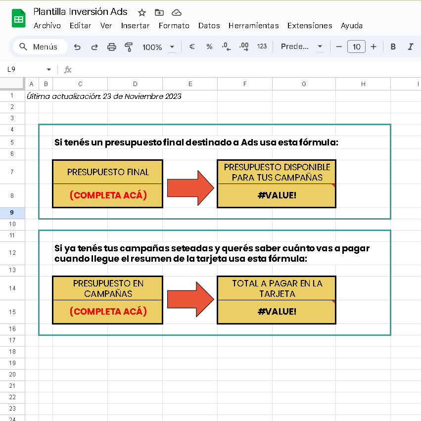Activate the paint format roller

(x=129, y=47)
